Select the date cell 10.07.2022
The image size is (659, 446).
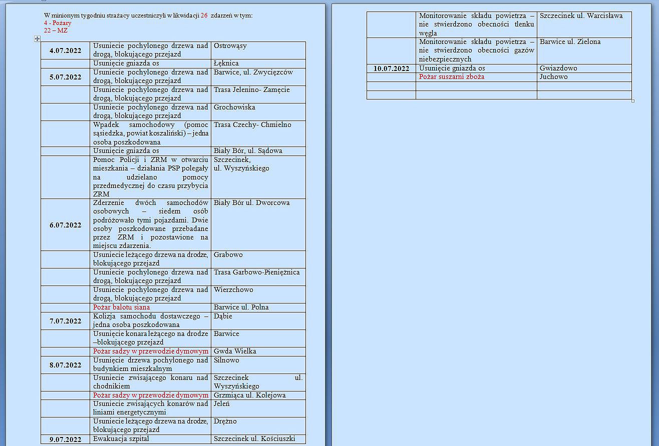[x=391, y=68]
